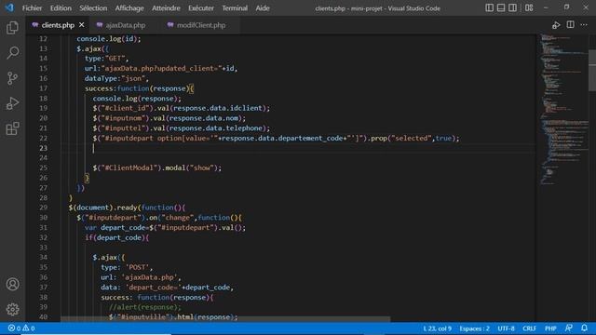Place cursor on line number 23
The height and width of the screenshot is (335, 596).
44,148
